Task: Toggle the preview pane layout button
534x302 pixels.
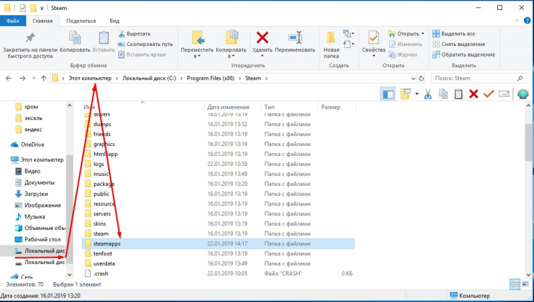Action: click(x=388, y=94)
